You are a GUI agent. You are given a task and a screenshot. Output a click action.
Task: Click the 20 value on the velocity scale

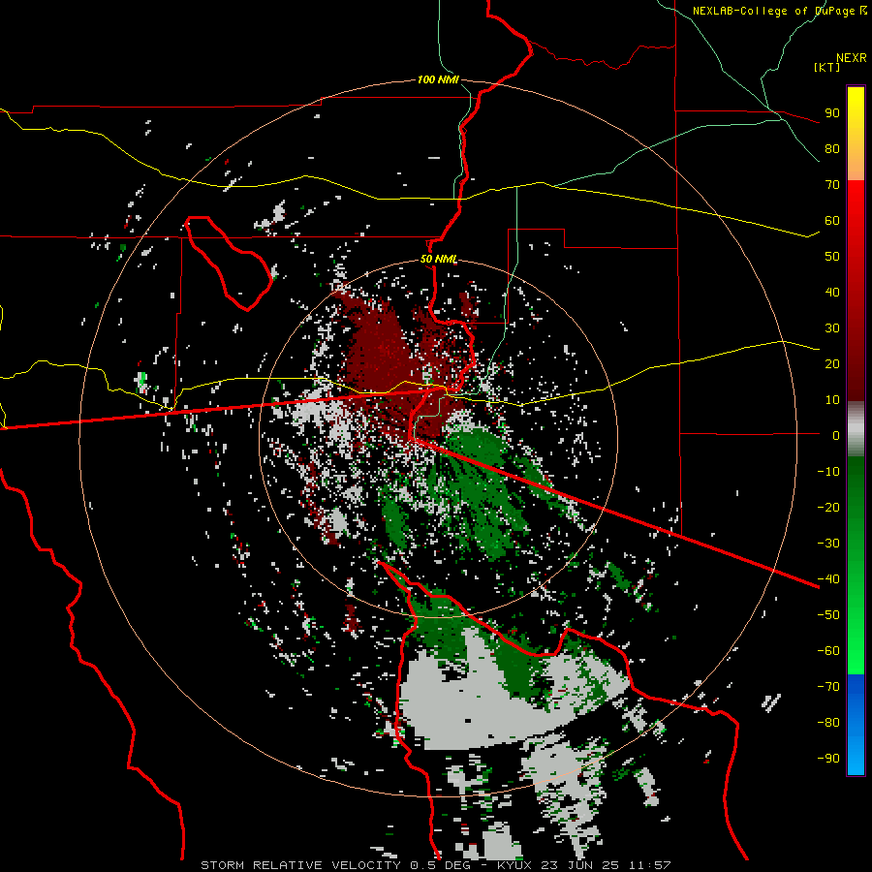[832, 363]
